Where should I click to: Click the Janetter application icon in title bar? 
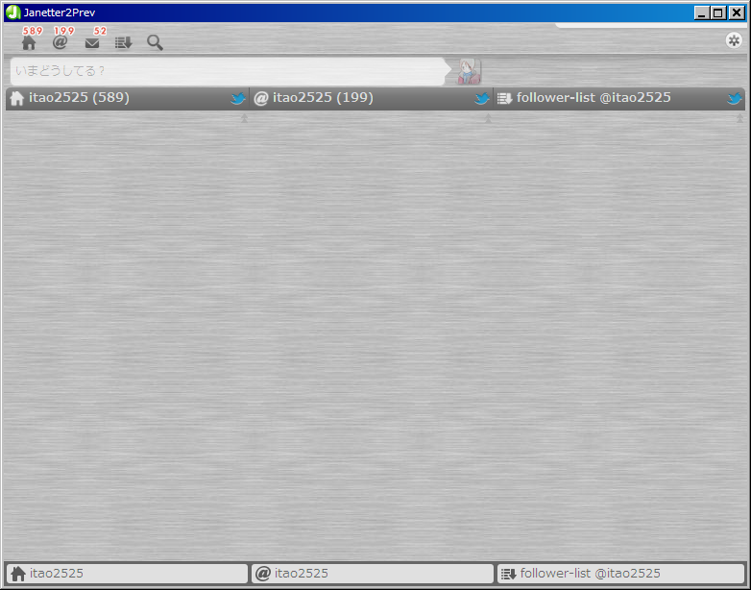coord(12,12)
